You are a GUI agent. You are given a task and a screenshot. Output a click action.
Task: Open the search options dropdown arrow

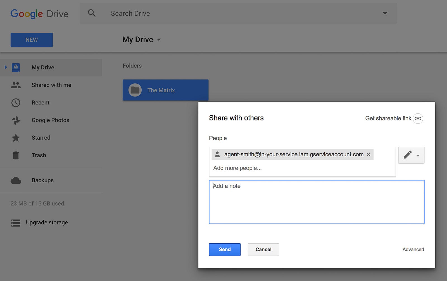(385, 13)
